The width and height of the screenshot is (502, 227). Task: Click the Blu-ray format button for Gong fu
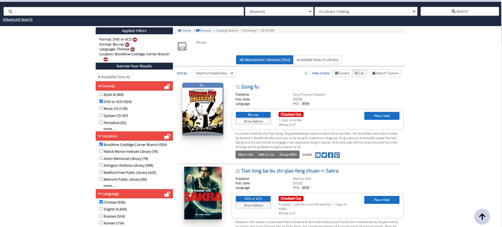tap(253, 115)
